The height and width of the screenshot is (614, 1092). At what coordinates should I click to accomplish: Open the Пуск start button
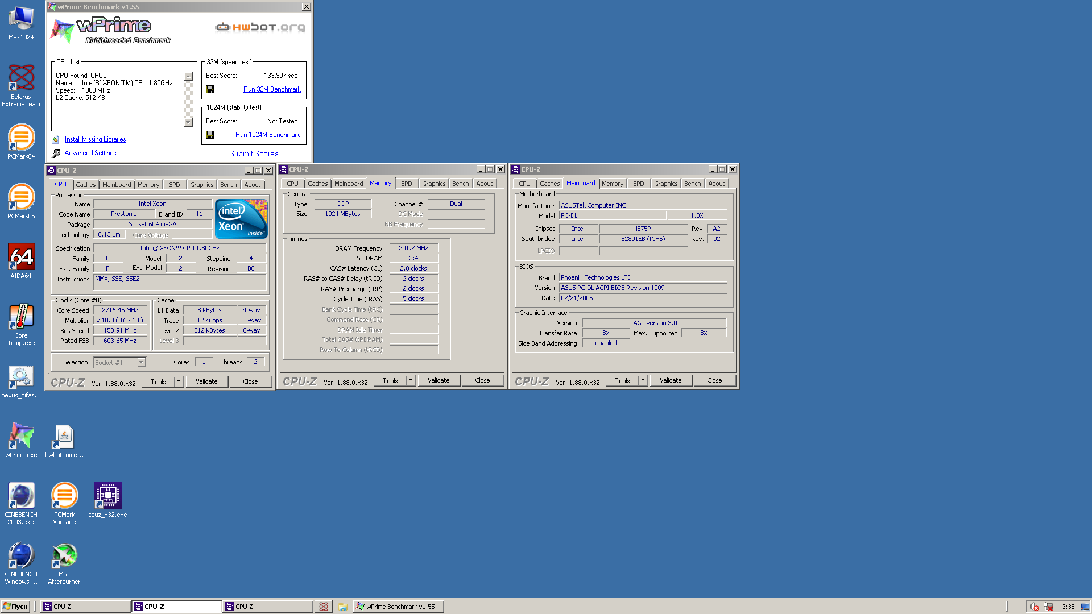pos(15,607)
